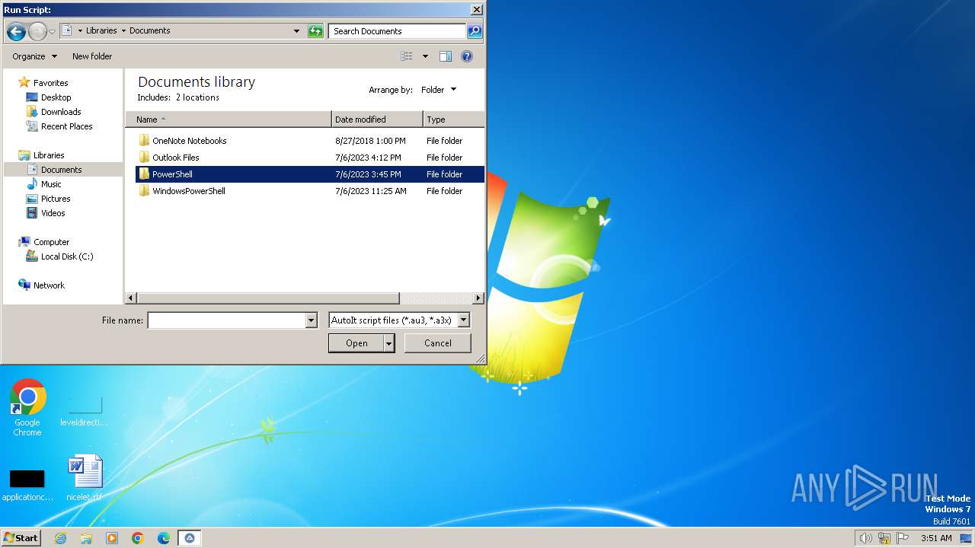This screenshot has height=548, width=975.
Task: Open Windows Media Player from taskbar
Action: point(112,538)
